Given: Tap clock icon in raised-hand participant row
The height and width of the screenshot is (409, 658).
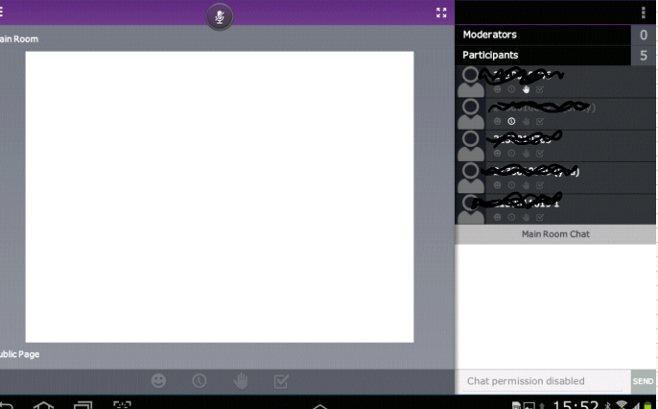Looking at the screenshot, I should [x=511, y=89].
